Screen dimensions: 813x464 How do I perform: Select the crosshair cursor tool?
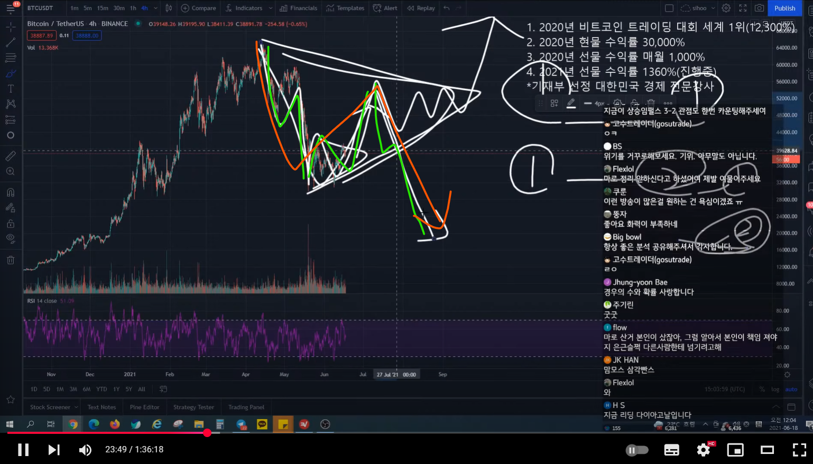click(x=10, y=26)
